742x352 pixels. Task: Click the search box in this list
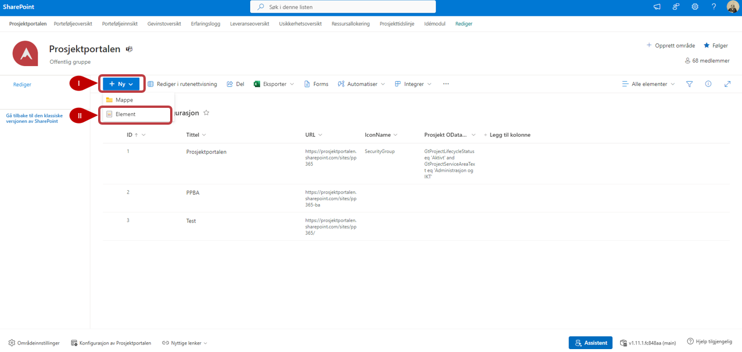click(343, 7)
